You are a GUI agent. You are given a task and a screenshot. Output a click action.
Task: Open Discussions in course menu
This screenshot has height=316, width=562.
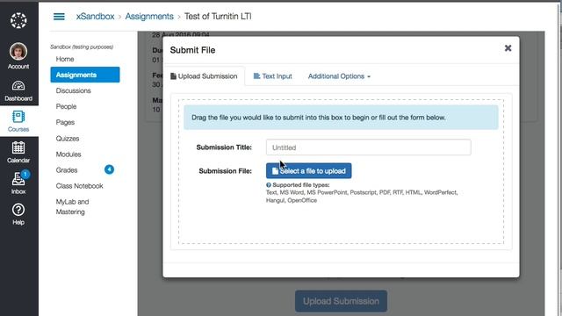click(74, 90)
